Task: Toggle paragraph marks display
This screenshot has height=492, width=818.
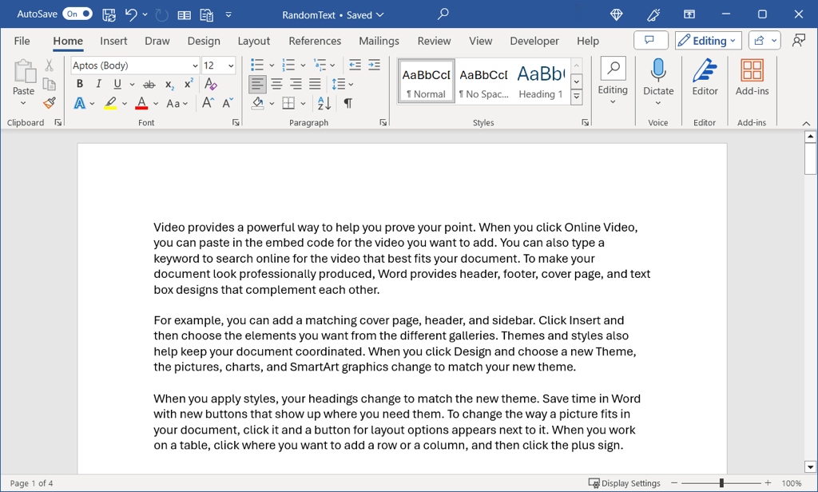Action: (x=348, y=103)
